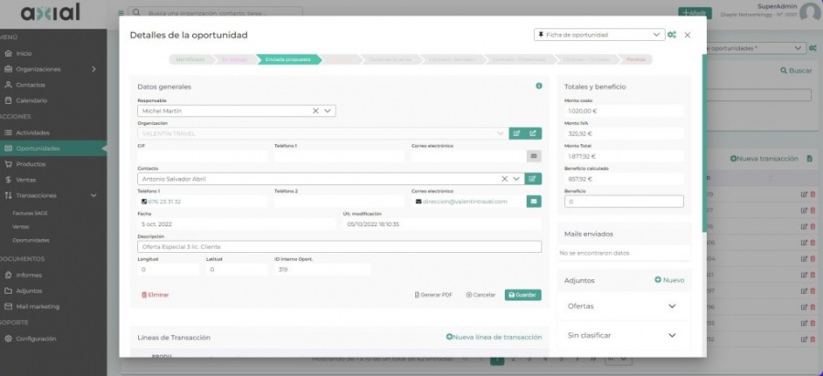Click the green Guardar button
823x376 pixels.
click(523, 295)
